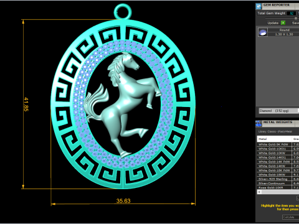Open the Diamond (3.52 spg) material dropdown
The image size is (299, 224).
click(279, 111)
